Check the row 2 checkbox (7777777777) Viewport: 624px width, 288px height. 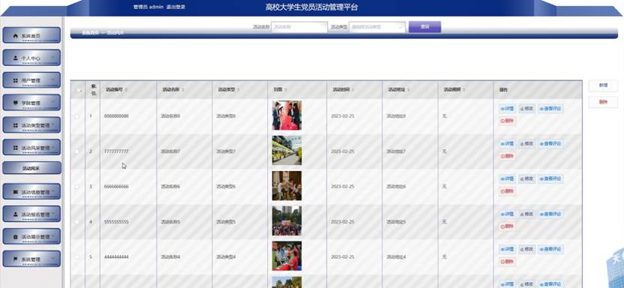click(x=77, y=151)
